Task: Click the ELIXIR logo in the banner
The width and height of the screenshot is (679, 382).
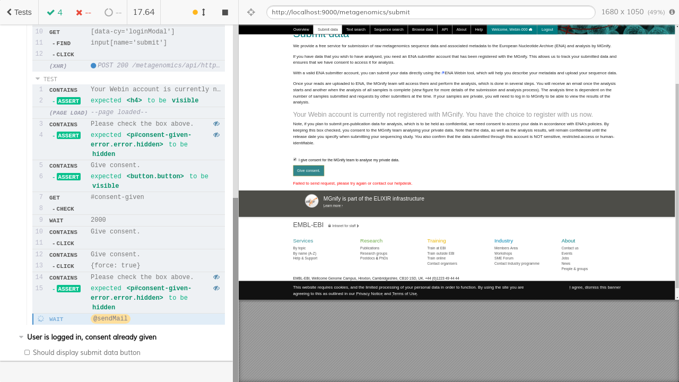Action: (x=311, y=201)
